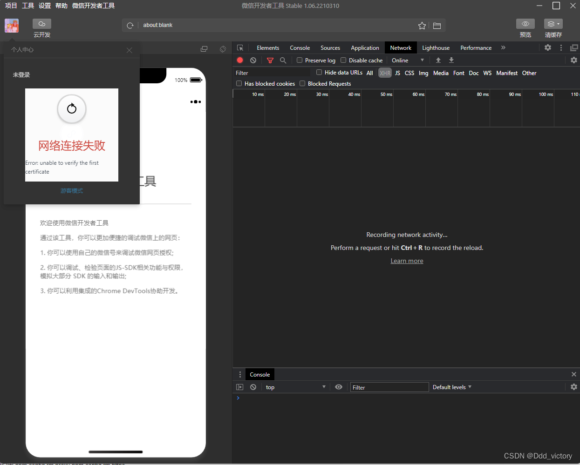Viewport: 580px width, 465px height.
Task: Import a HAR file with the upload arrow
Action: pyautogui.click(x=438, y=60)
